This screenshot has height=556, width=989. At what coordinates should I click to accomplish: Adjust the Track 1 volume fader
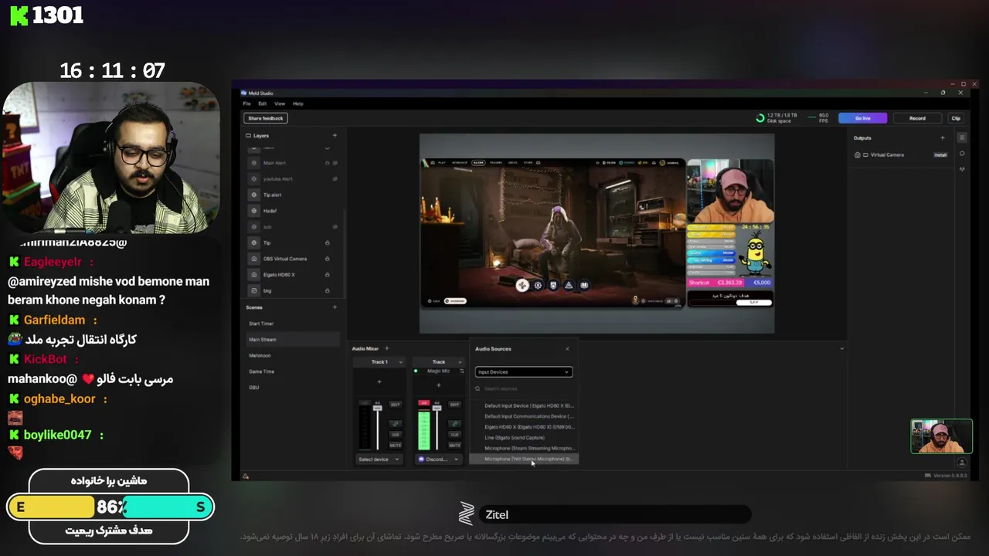(378, 407)
